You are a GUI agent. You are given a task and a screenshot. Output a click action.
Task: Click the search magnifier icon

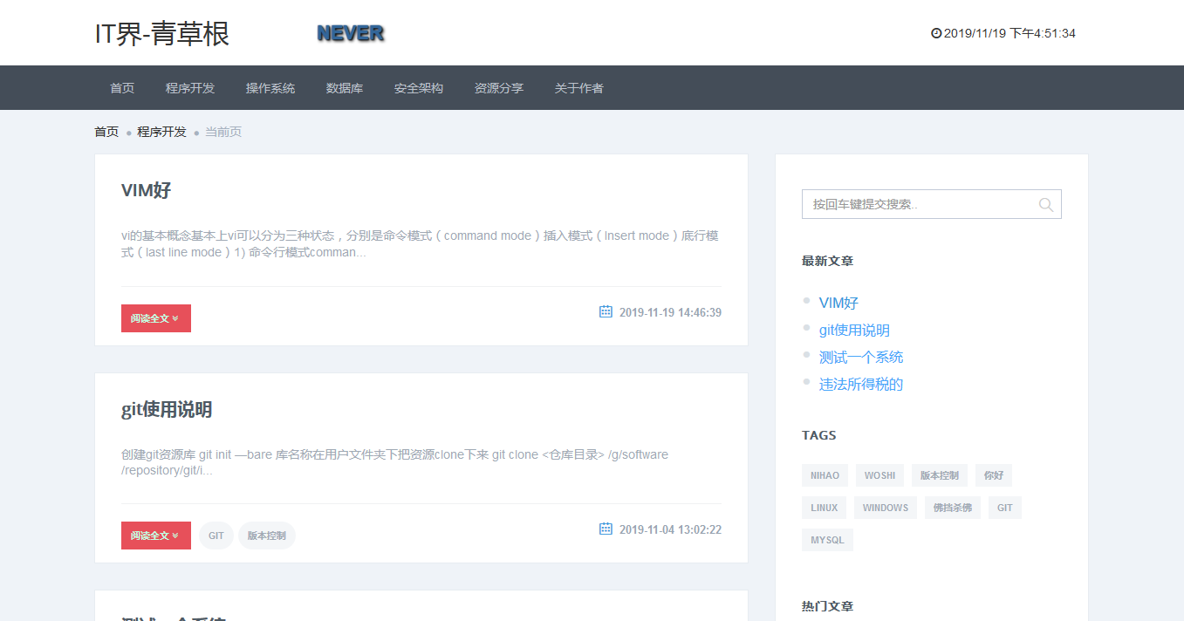click(1046, 205)
